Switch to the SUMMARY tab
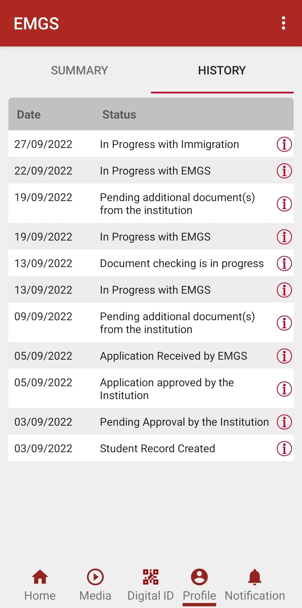Screen dimensions: 302x608 (79, 70)
